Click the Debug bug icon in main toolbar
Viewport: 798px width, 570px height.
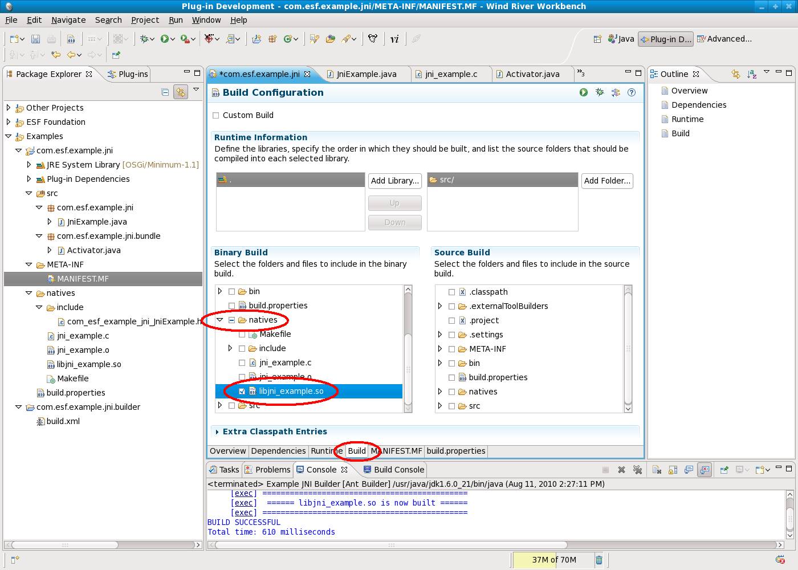point(145,39)
